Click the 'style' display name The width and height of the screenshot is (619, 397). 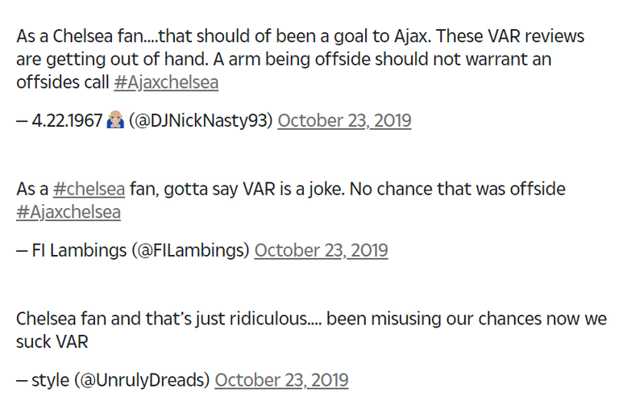click(x=50, y=380)
